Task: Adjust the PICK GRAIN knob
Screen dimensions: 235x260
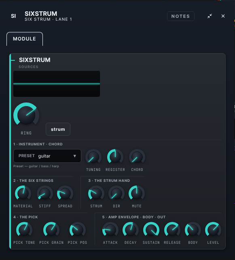Action: click(x=51, y=230)
